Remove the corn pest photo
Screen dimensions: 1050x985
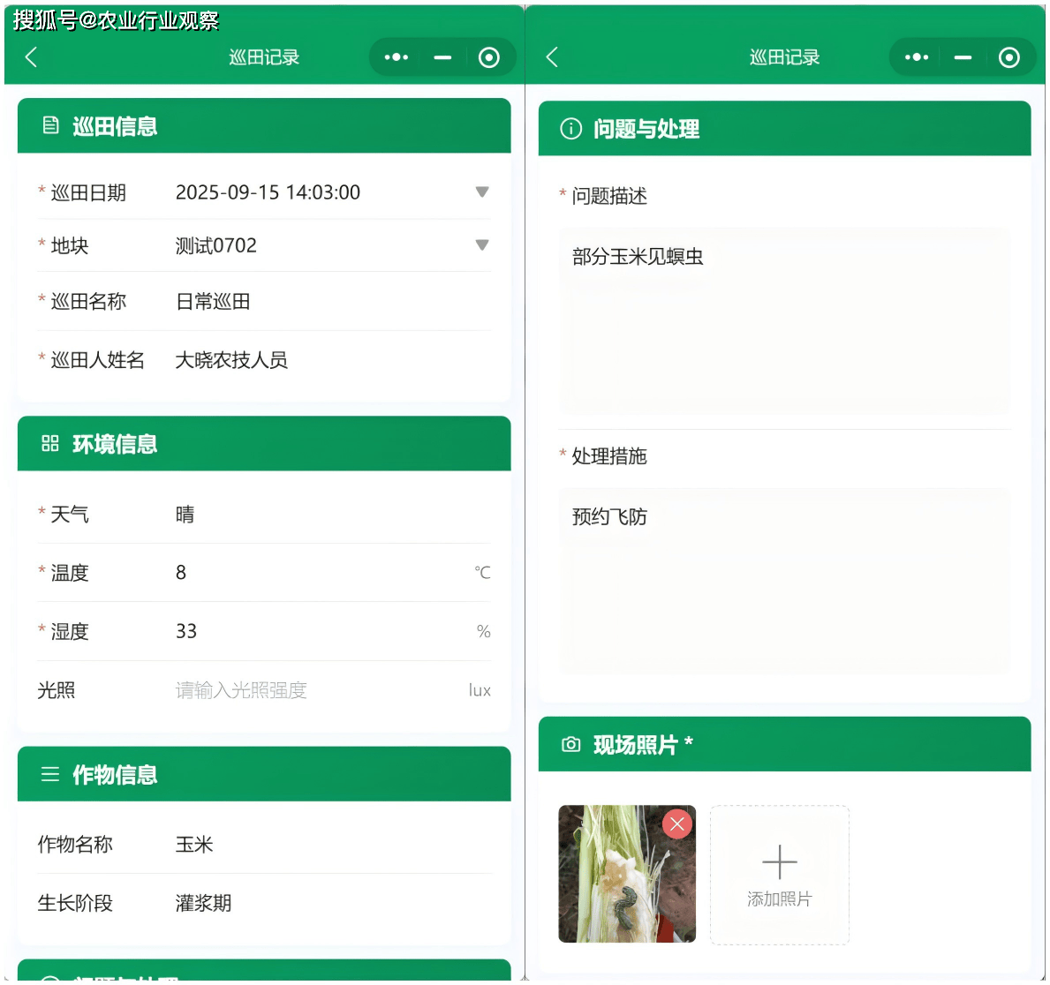[677, 824]
